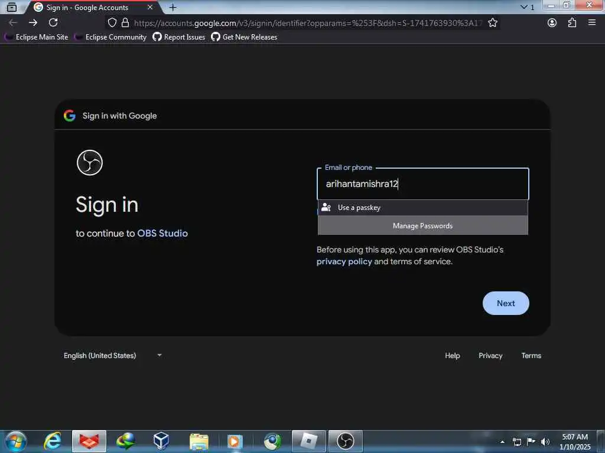
Task: Click Manage Passwords in the autofill popup
Action: pyautogui.click(x=423, y=226)
